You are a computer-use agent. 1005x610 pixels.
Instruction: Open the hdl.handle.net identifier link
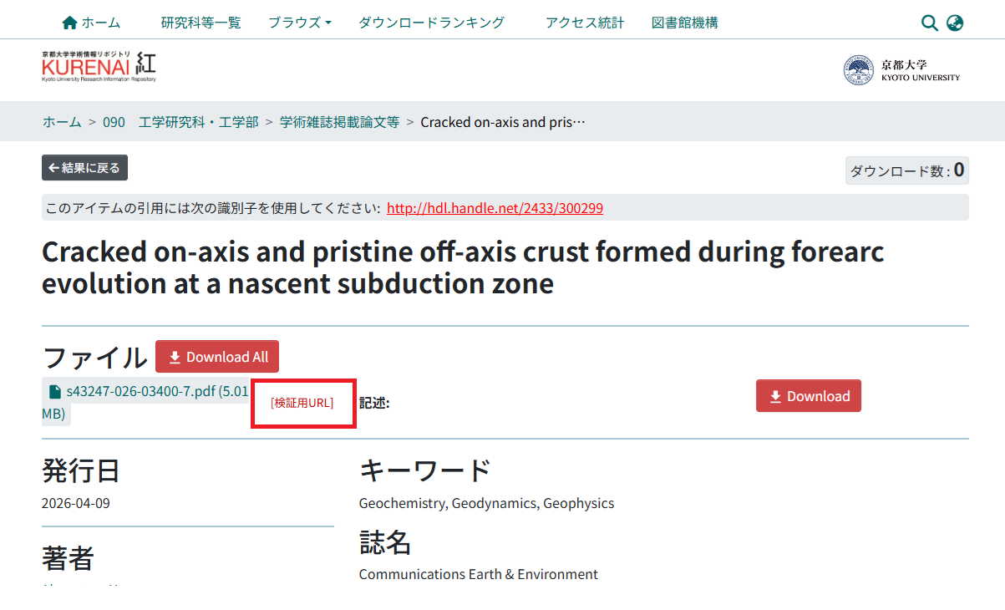(x=495, y=208)
